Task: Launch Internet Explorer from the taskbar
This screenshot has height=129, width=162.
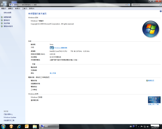Action: click(x=19, y=126)
